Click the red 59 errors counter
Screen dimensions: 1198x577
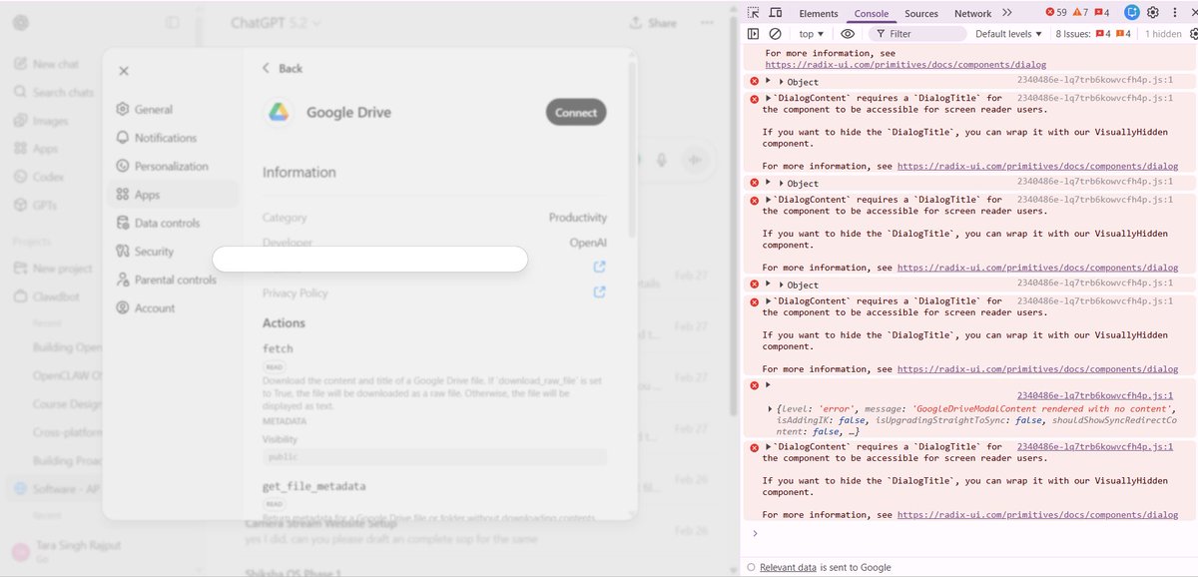tap(1055, 12)
